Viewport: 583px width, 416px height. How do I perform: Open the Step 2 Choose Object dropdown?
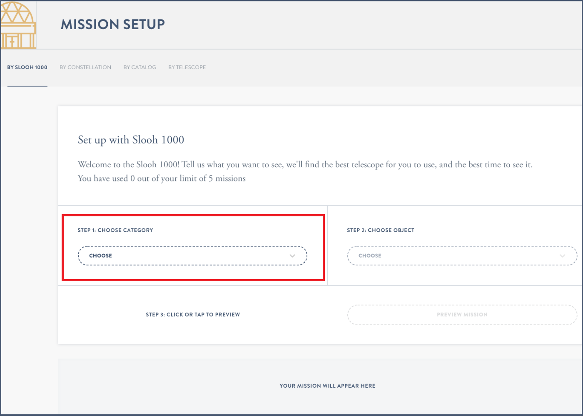pyautogui.click(x=462, y=256)
